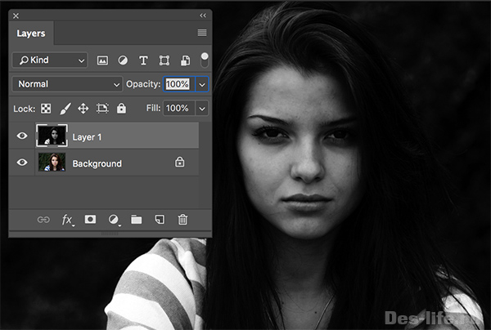Click the add layer style fx icon

click(67, 220)
